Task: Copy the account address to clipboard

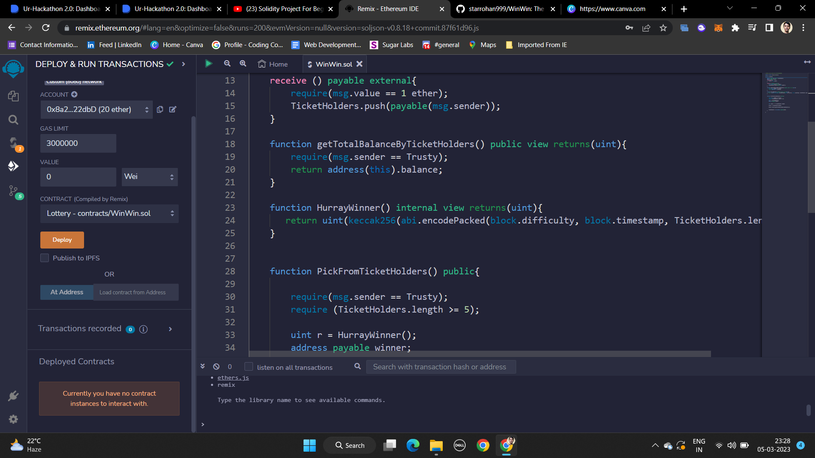Action: 160,109
